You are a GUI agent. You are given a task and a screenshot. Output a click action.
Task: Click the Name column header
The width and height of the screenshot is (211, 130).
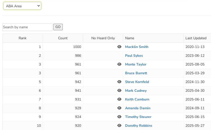[130, 38]
